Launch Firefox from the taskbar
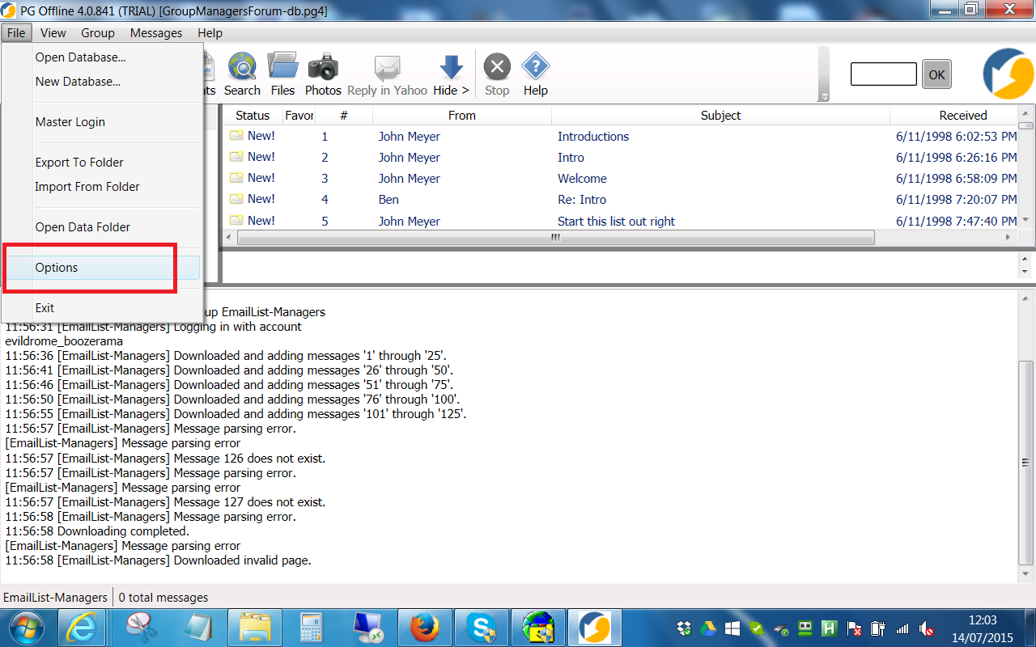The image size is (1036, 647). tap(425, 628)
